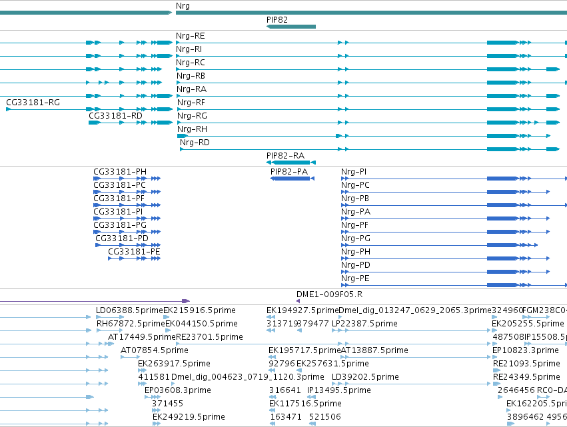Select the CG33181-PG label

[120, 225]
